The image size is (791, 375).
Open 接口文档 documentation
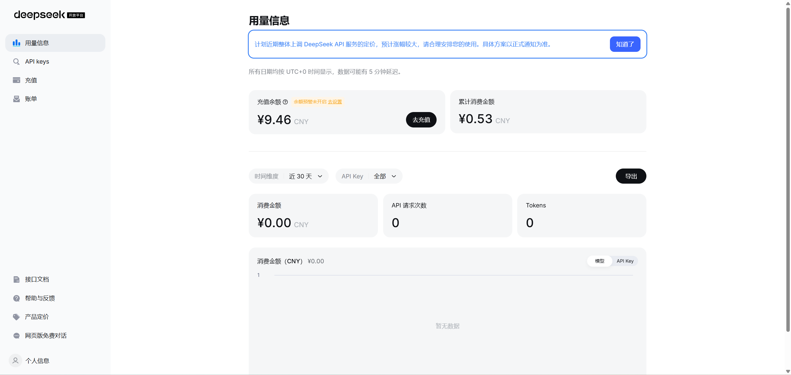(x=55, y=279)
